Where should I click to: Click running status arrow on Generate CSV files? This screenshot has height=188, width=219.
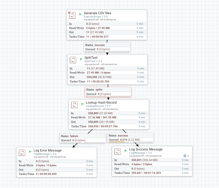(80, 14)
